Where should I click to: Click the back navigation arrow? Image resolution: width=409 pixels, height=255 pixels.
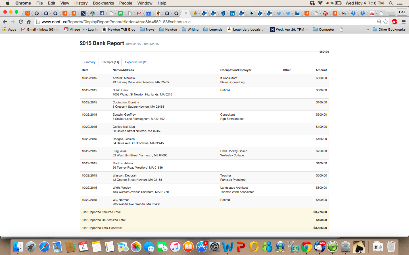5,22
